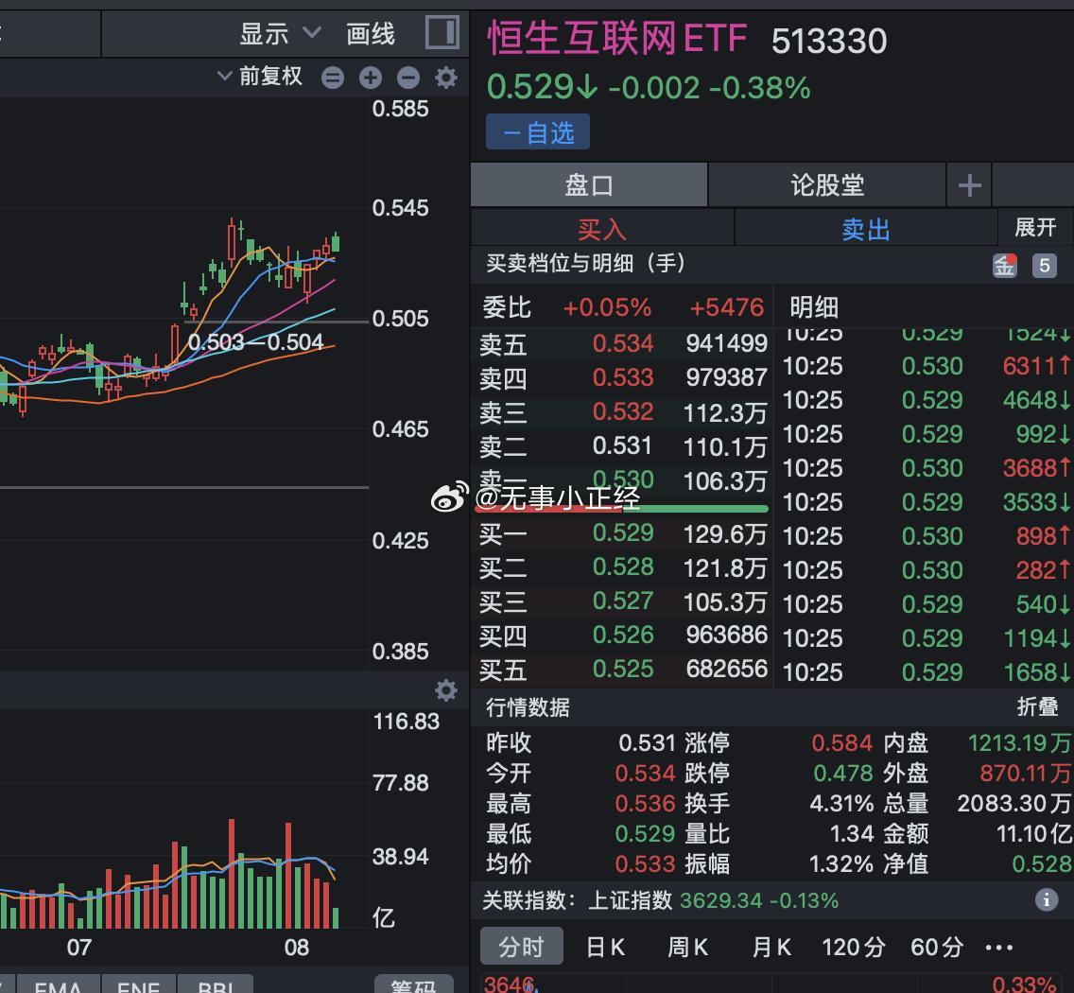Click the 换手 value 4.31%
Screen dimensions: 1074x993
click(x=841, y=803)
